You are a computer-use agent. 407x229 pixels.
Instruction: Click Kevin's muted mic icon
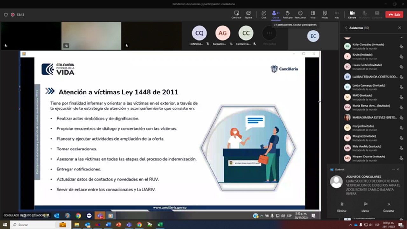point(401,57)
